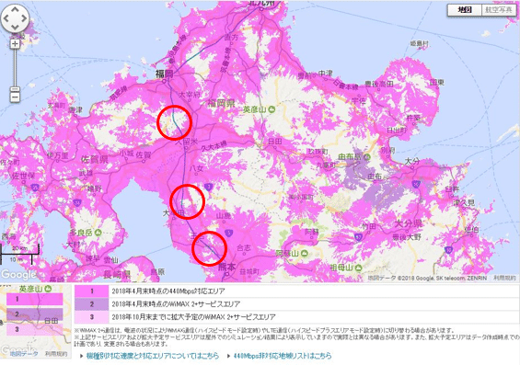Zoom out with the minus button
The image size is (520, 365).
[x=15, y=97]
